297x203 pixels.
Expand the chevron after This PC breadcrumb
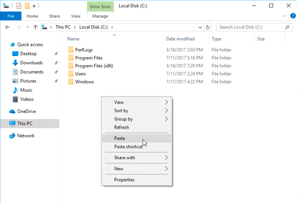click(x=75, y=27)
